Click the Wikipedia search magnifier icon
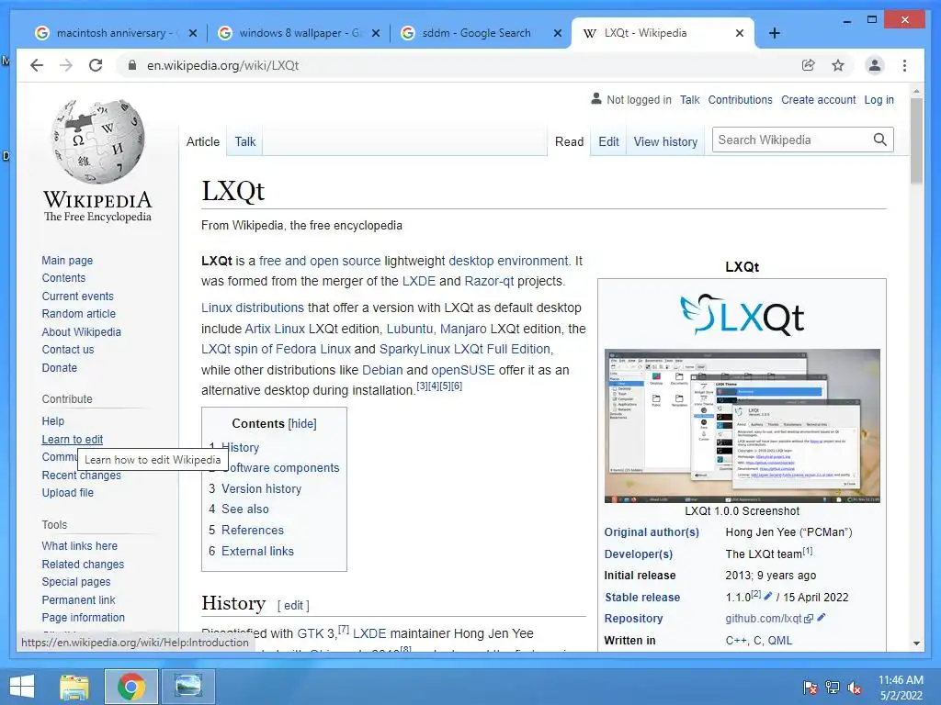 879,140
